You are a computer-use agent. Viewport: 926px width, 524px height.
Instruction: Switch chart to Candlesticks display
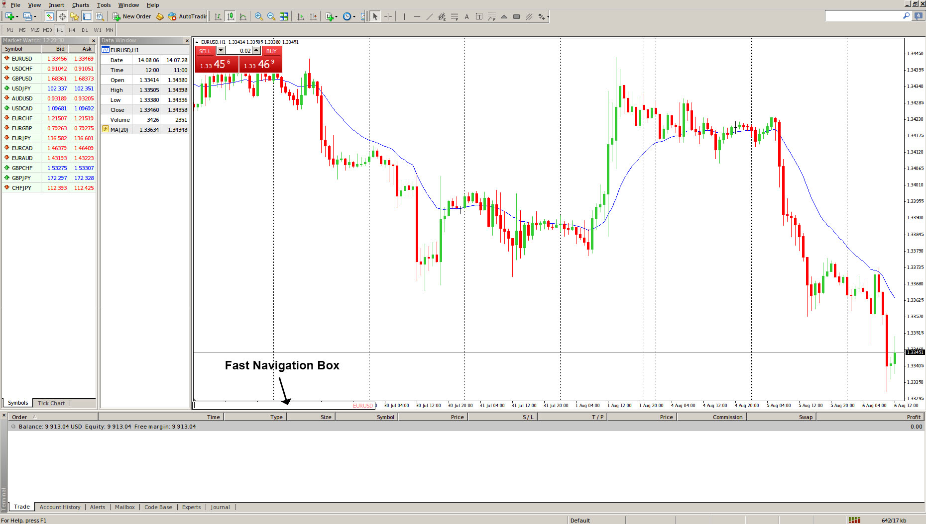(231, 16)
